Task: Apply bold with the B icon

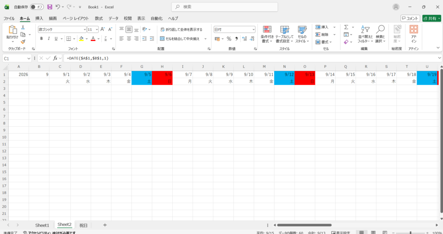Action: (x=42, y=38)
